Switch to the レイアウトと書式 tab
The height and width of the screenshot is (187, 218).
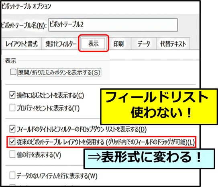(x=22, y=44)
